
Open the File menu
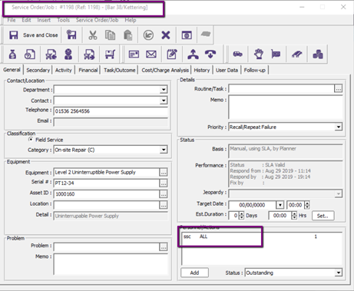click(x=12, y=20)
